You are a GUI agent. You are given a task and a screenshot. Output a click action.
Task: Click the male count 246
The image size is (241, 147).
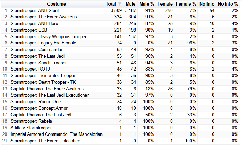point(132,24)
